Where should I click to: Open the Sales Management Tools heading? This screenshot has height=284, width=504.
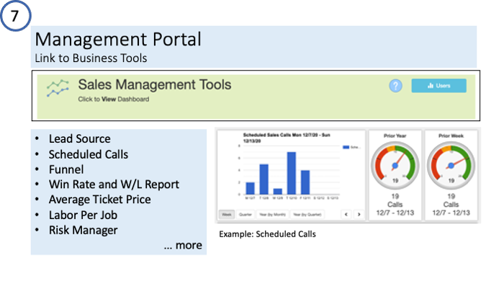click(155, 85)
